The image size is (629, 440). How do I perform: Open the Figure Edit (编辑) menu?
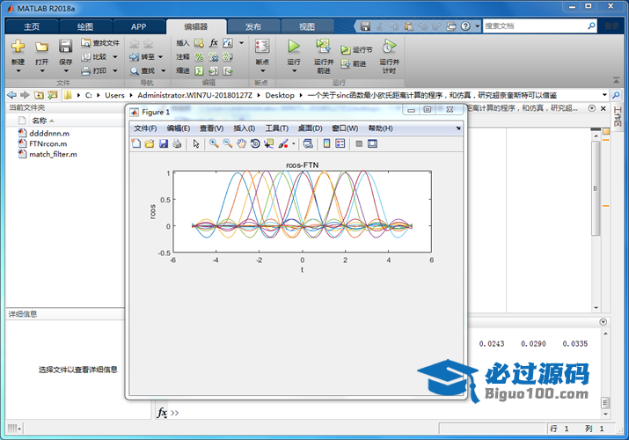coord(179,128)
